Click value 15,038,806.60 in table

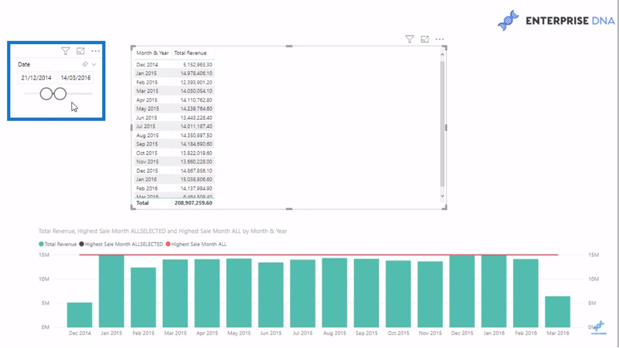click(x=196, y=179)
